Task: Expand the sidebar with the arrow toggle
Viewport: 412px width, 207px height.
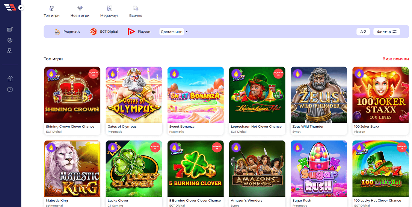Action: (x=21, y=7)
